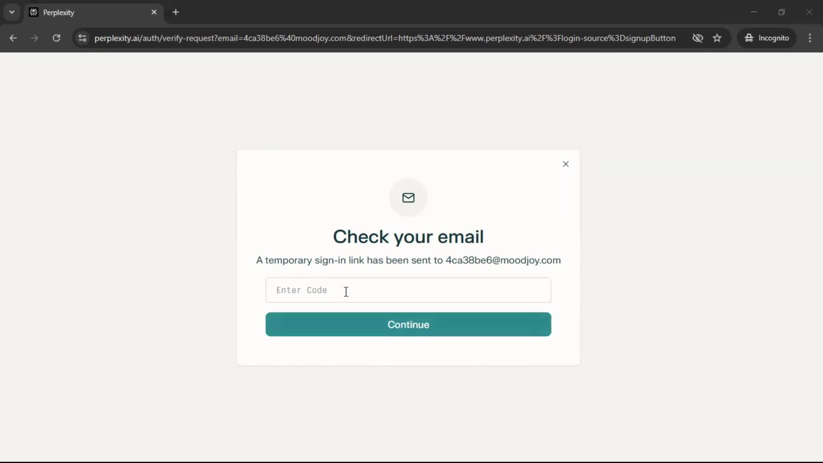Open a new tab with plus icon
This screenshot has width=823, height=463.
pos(176,12)
